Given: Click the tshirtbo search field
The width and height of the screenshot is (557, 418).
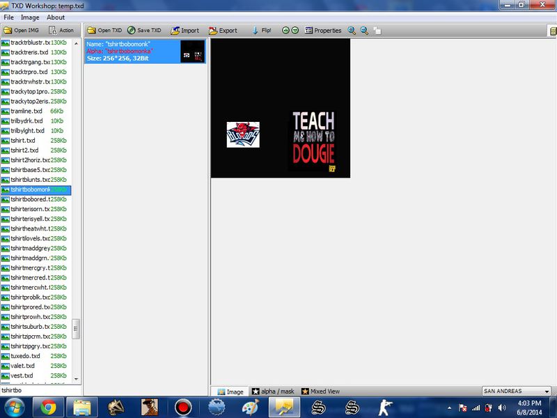Looking at the screenshot, I should 41,390.
